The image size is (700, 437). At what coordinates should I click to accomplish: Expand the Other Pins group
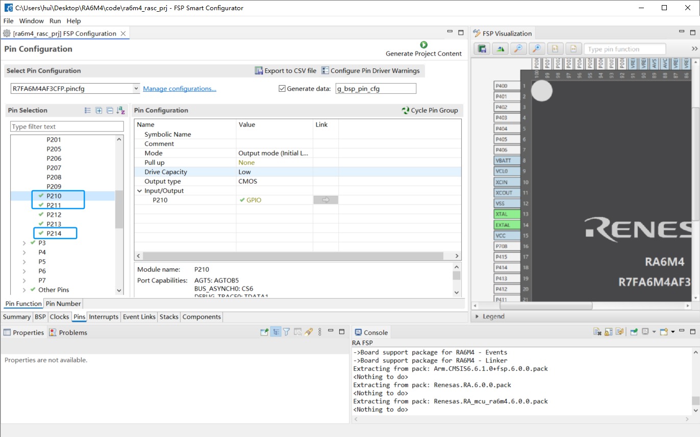(x=24, y=290)
